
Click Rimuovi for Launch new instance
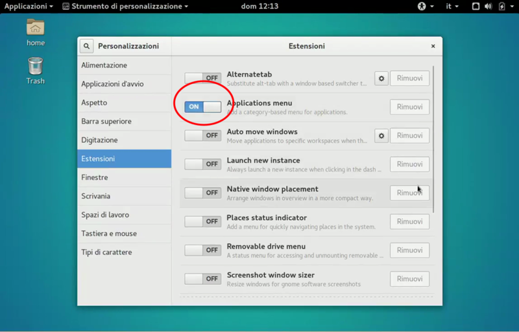[409, 164]
